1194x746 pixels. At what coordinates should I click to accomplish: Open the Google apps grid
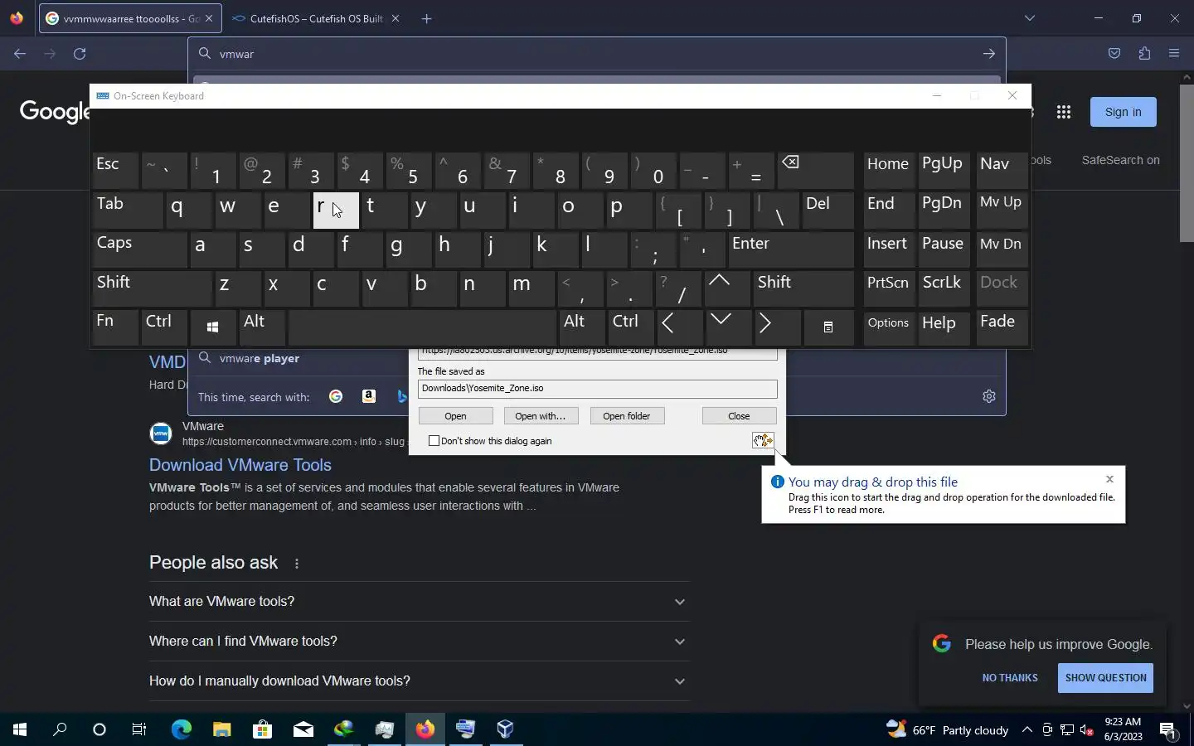coord(1064,112)
